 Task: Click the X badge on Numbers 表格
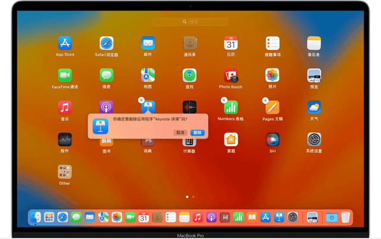coord(224,100)
